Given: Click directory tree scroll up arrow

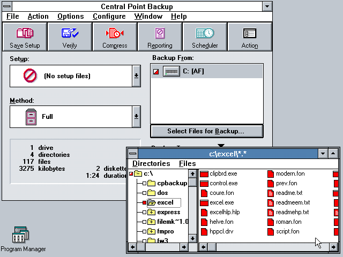Looking at the screenshot, I should (192, 173).
